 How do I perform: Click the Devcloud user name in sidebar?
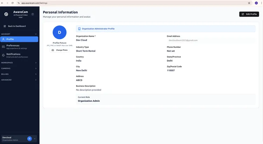[x=7, y=137]
